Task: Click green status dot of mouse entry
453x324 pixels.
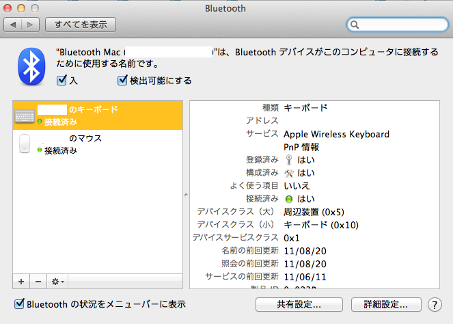Action: click(x=40, y=150)
